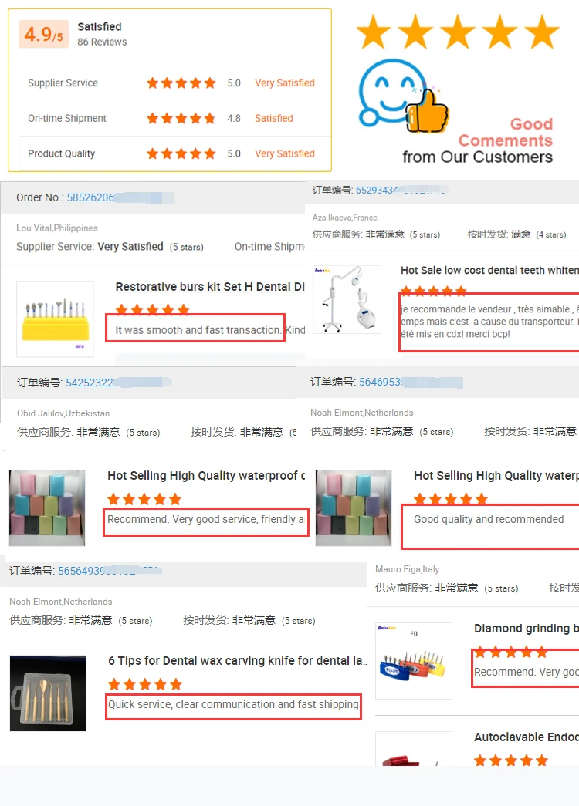Open order number 58526206 link

90,197
